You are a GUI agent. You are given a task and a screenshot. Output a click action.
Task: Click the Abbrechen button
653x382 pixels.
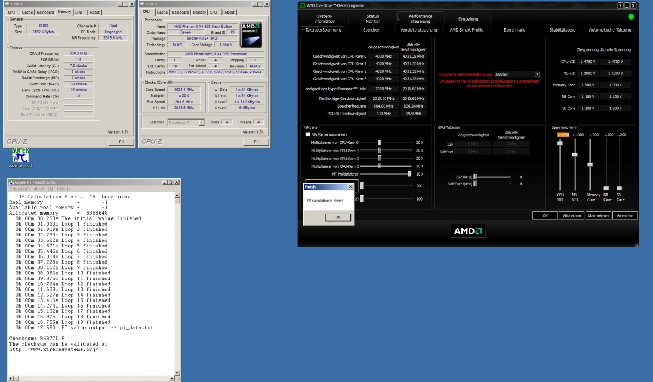click(571, 216)
